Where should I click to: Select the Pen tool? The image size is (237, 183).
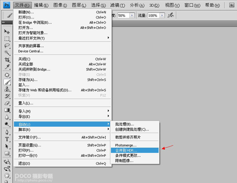(x=7, y=132)
